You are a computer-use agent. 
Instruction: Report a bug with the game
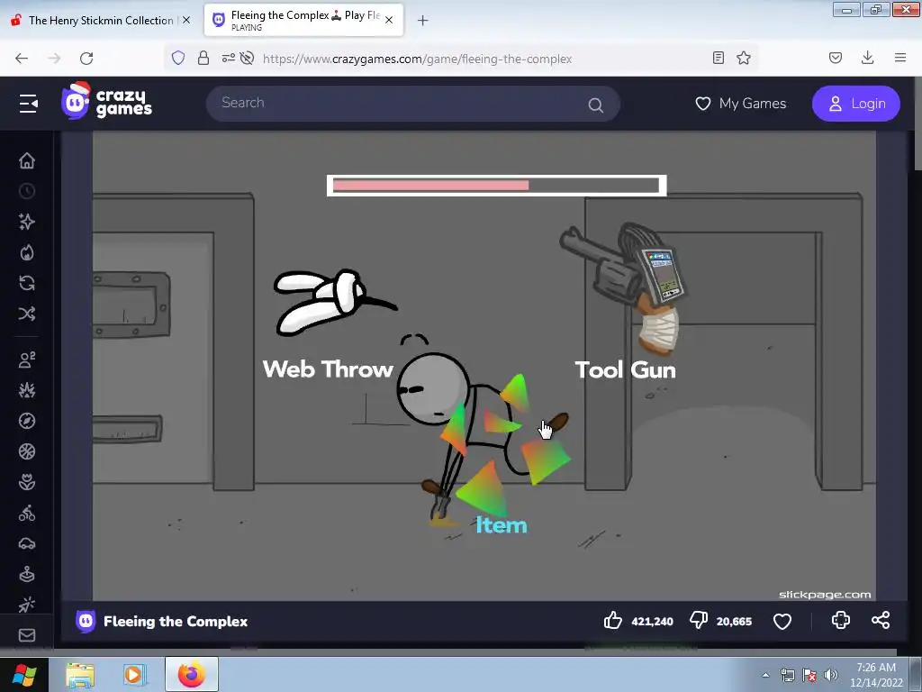point(841,620)
